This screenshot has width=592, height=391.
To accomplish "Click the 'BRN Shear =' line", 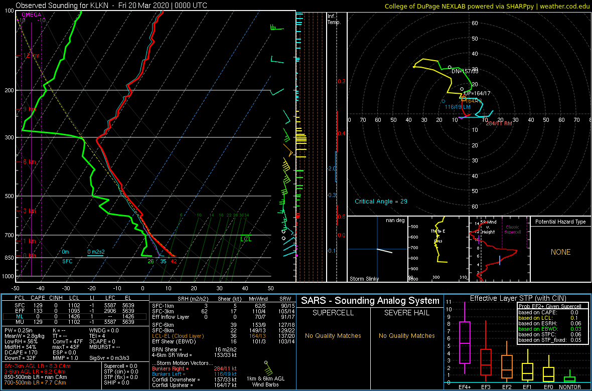I will pos(195,349).
